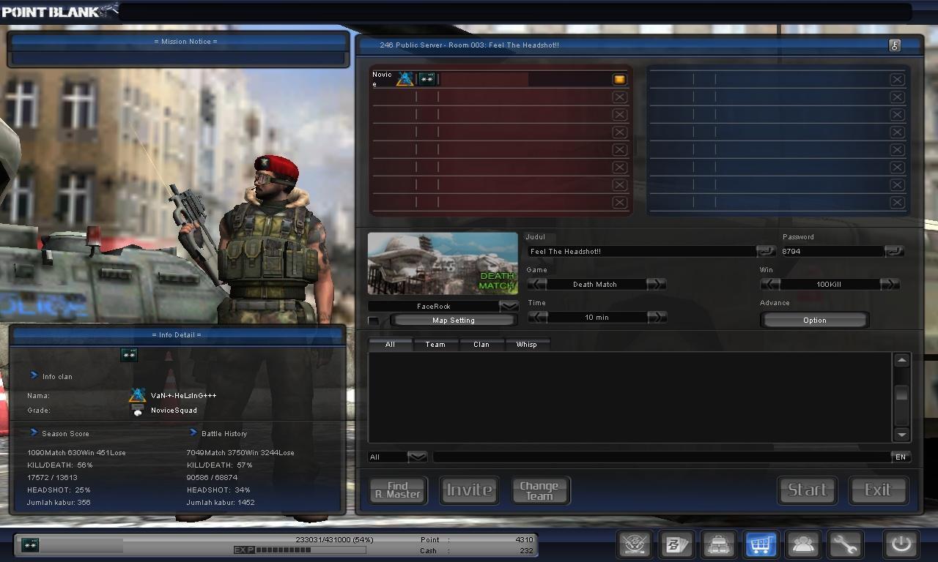Viewport: 938px width, 562px height.
Task: Click the Exit room button
Action: (878, 490)
